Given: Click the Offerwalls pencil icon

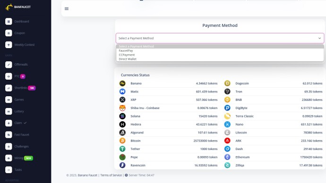Looking at the screenshot, I should (x=9, y=65).
